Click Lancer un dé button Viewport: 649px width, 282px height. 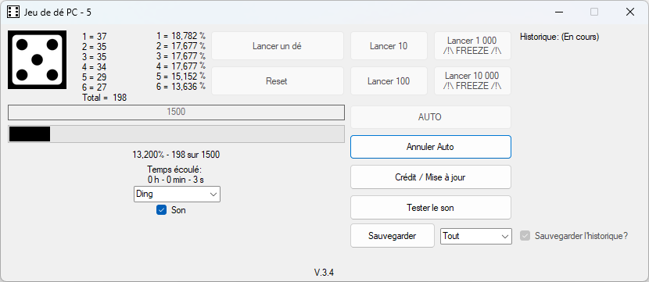(278, 46)
